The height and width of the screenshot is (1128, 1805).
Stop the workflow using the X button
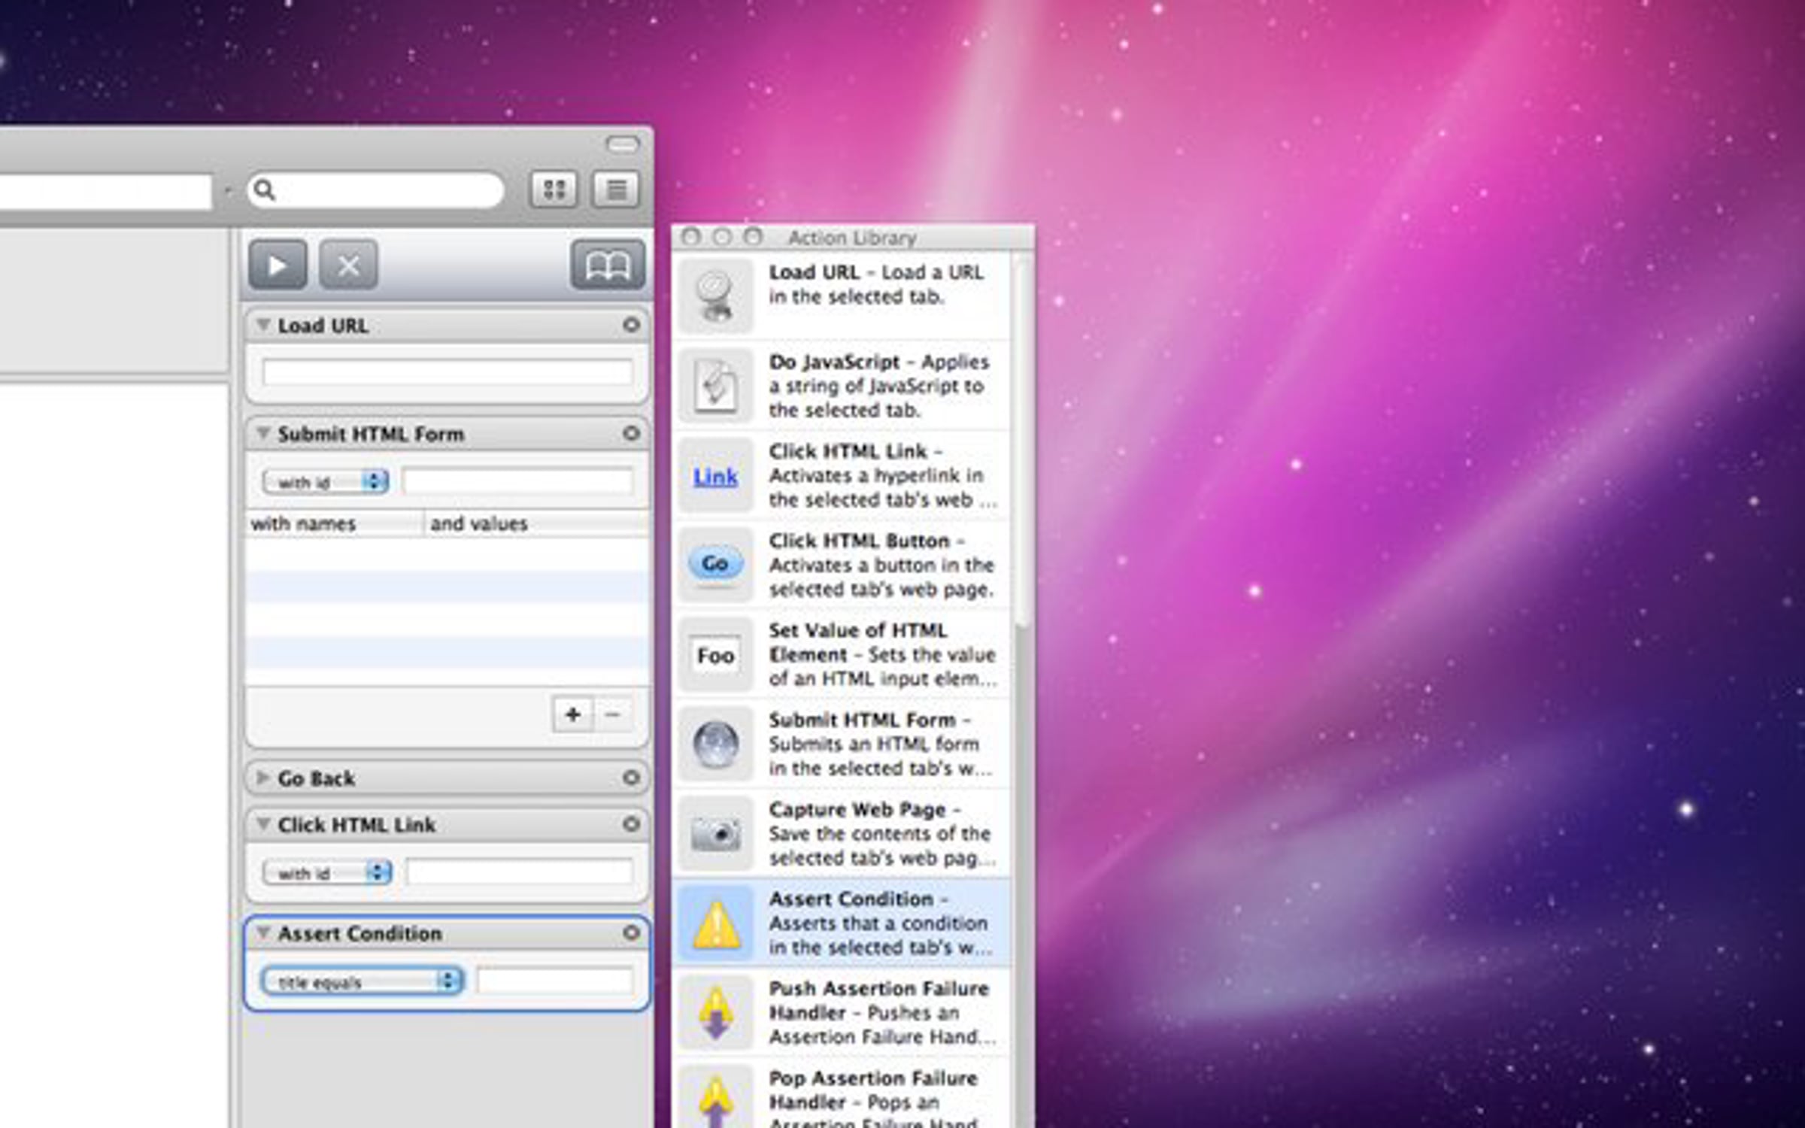(347, 265)
